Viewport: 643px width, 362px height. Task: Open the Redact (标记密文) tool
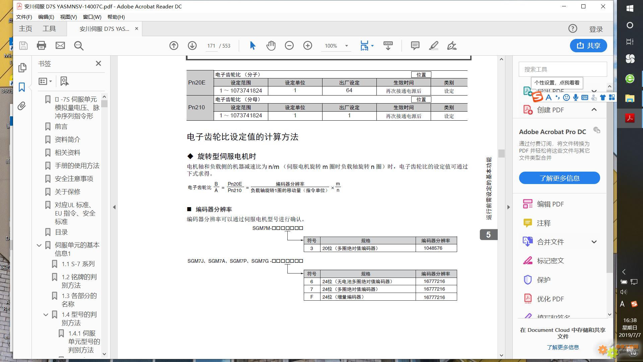[543, 260]
